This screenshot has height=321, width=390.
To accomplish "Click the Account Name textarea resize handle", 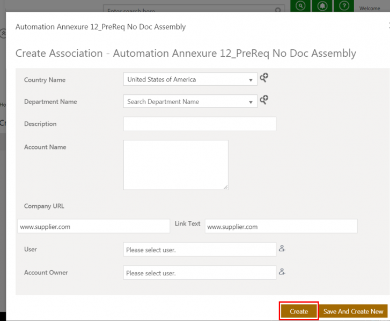I will pyautogui.click(x=225, y=188).
